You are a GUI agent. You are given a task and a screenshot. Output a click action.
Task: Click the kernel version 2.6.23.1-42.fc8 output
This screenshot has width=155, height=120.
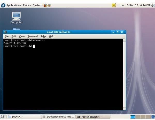click(14, 43)
